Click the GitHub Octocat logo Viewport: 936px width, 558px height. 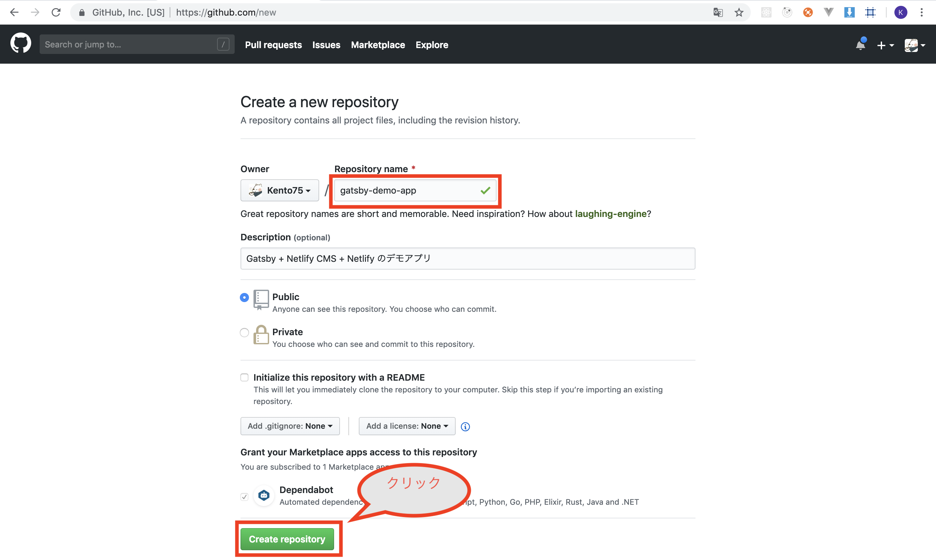coord(21,43)
